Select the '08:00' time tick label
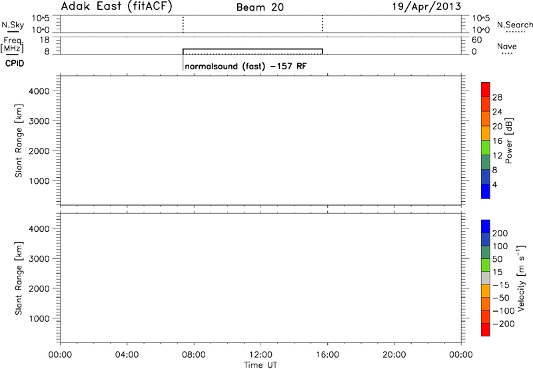The image size is (533, 369). point(194,355)
